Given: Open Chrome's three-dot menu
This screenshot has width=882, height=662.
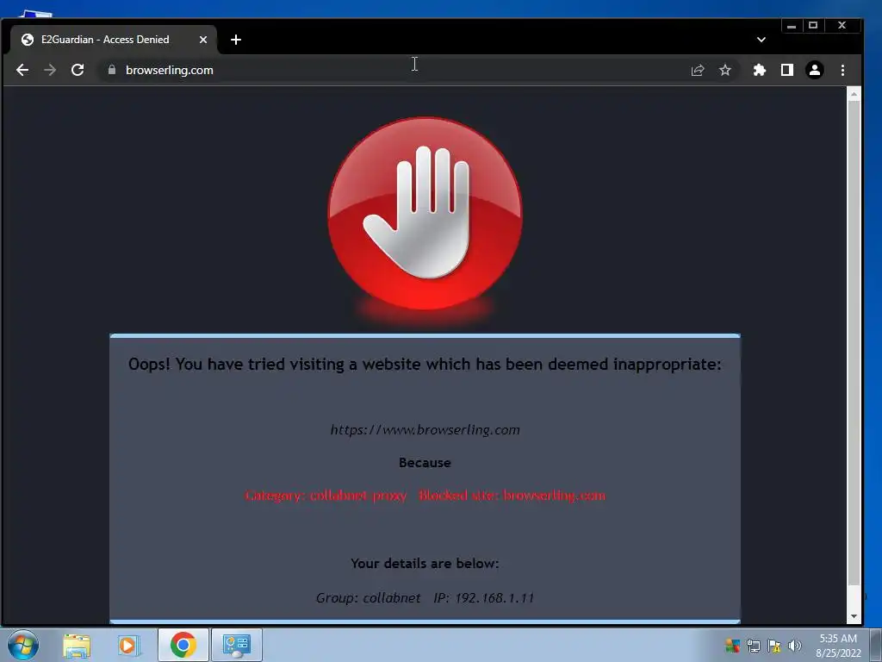Looking at the screenshot, I should pos(842,70).
